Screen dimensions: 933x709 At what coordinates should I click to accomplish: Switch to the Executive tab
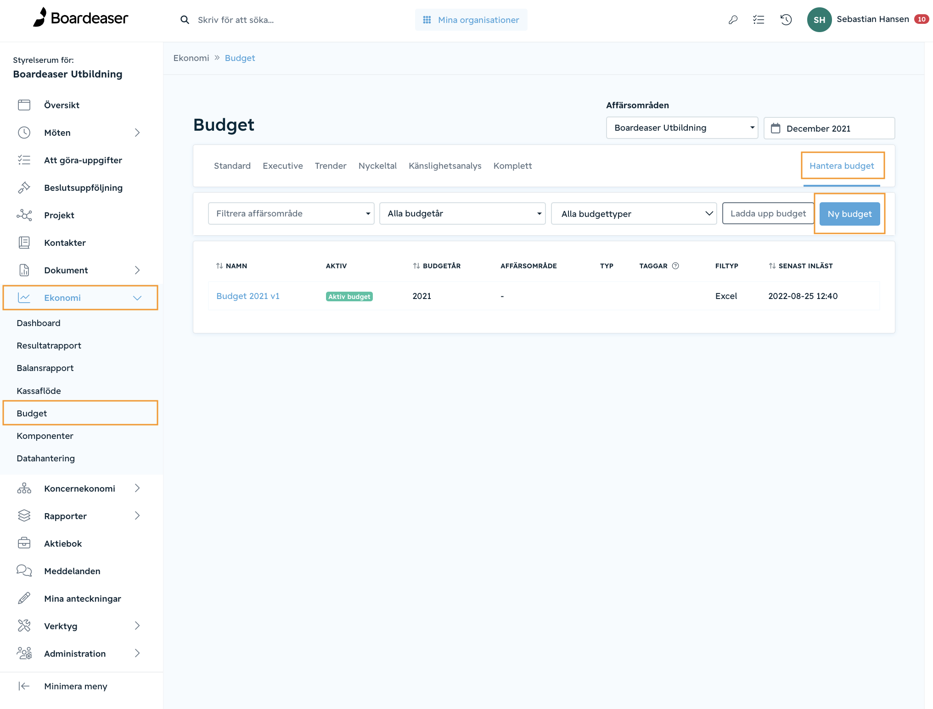(x=283, y=166)
